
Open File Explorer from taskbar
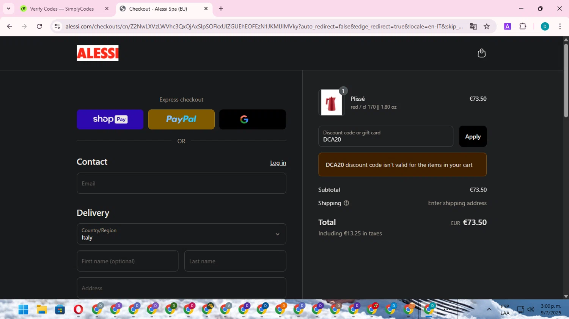tap(42, 310)
